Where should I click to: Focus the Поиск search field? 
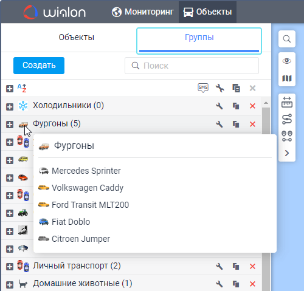point(192,66)
